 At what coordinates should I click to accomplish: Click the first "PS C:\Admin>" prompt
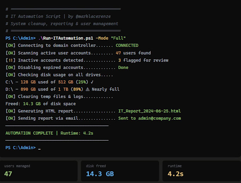tap(21, 38)
